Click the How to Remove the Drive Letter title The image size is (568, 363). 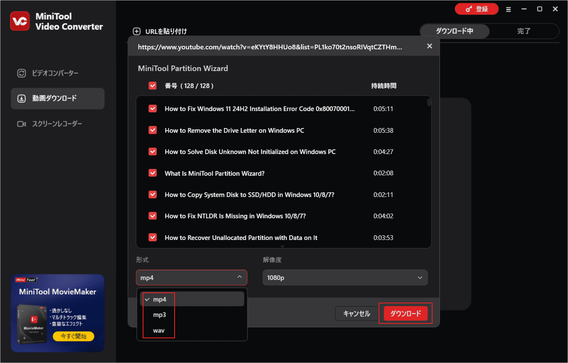(235, 130)
